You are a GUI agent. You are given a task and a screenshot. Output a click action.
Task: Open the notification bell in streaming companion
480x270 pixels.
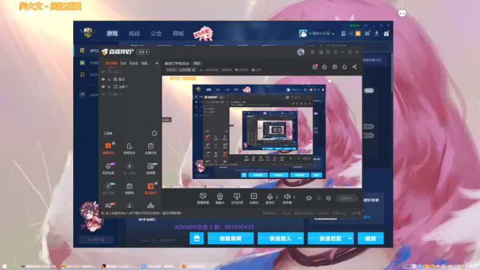pos(344,67)
